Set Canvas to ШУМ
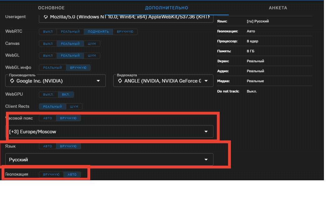 tap(92, 44)
